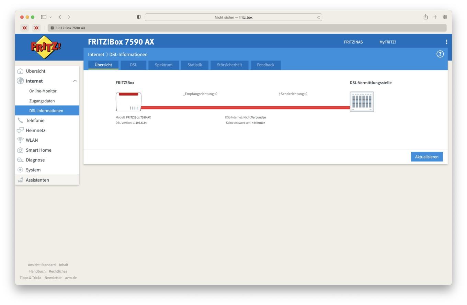Switch to the DSL tab

[x=133, y=65]
